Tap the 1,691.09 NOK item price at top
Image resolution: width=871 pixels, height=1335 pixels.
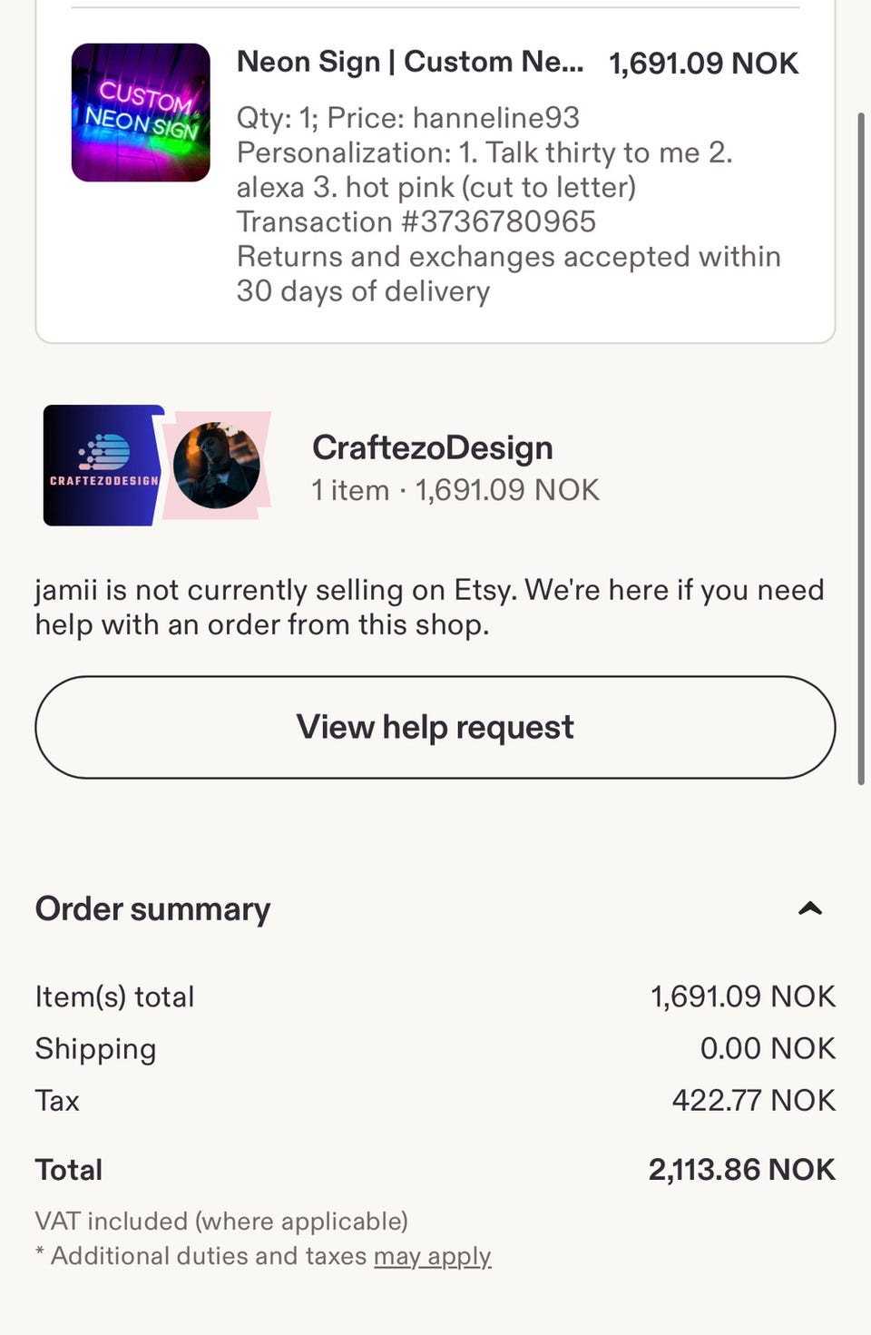704,63
